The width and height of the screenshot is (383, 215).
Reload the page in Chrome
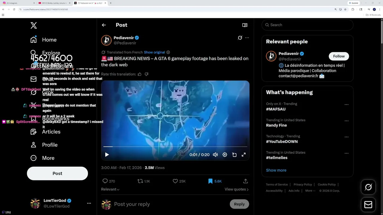(14, 9)
